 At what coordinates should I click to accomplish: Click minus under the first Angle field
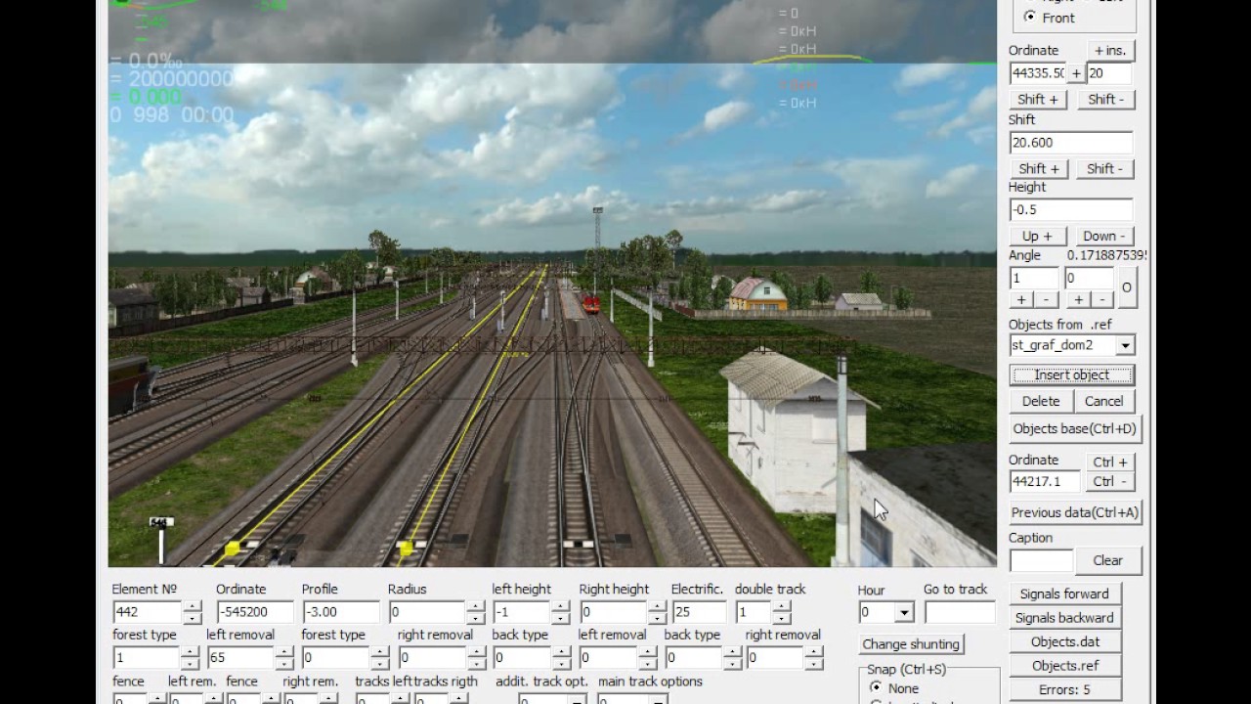[1046, 299]
